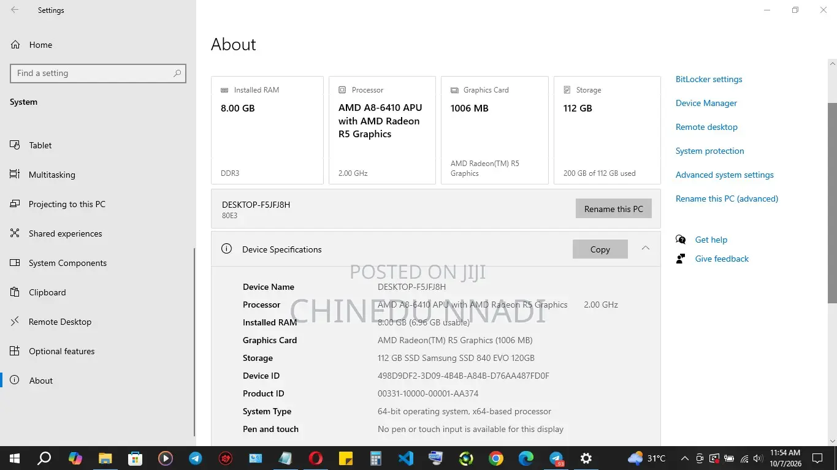
Task: Collapse the Device Specifications section
Action: (x=645, y=248)
